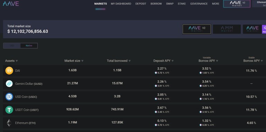Select the AAVE Polygon market card

[x=254, y=29]
